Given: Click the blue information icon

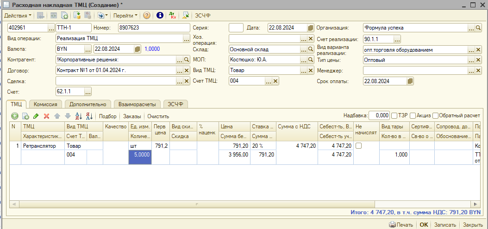Looking at the screenshot, I should coord(160,15).
